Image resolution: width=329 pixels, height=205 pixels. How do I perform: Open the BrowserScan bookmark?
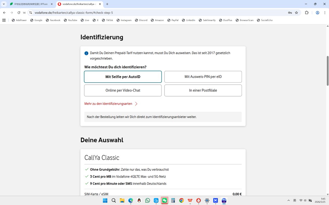click(244, 20)
